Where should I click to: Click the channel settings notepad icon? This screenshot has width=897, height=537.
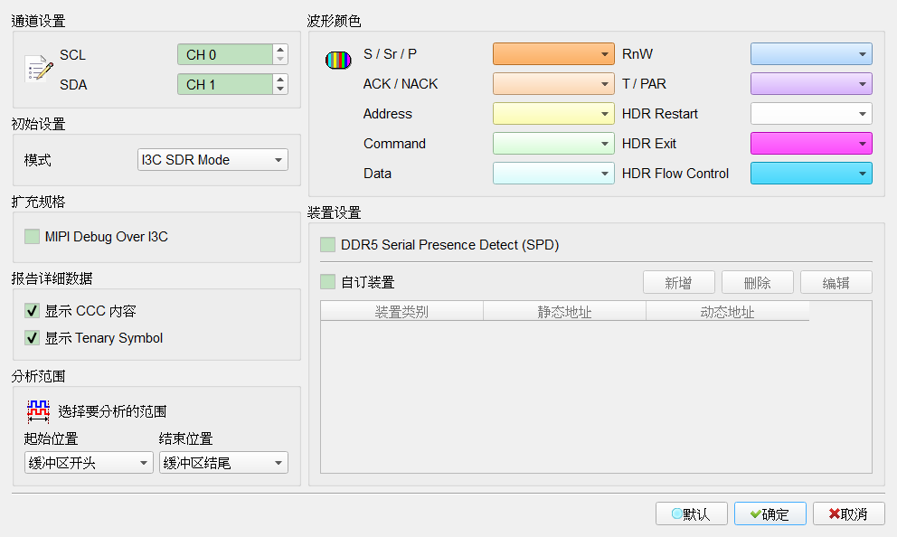point(39,69)
